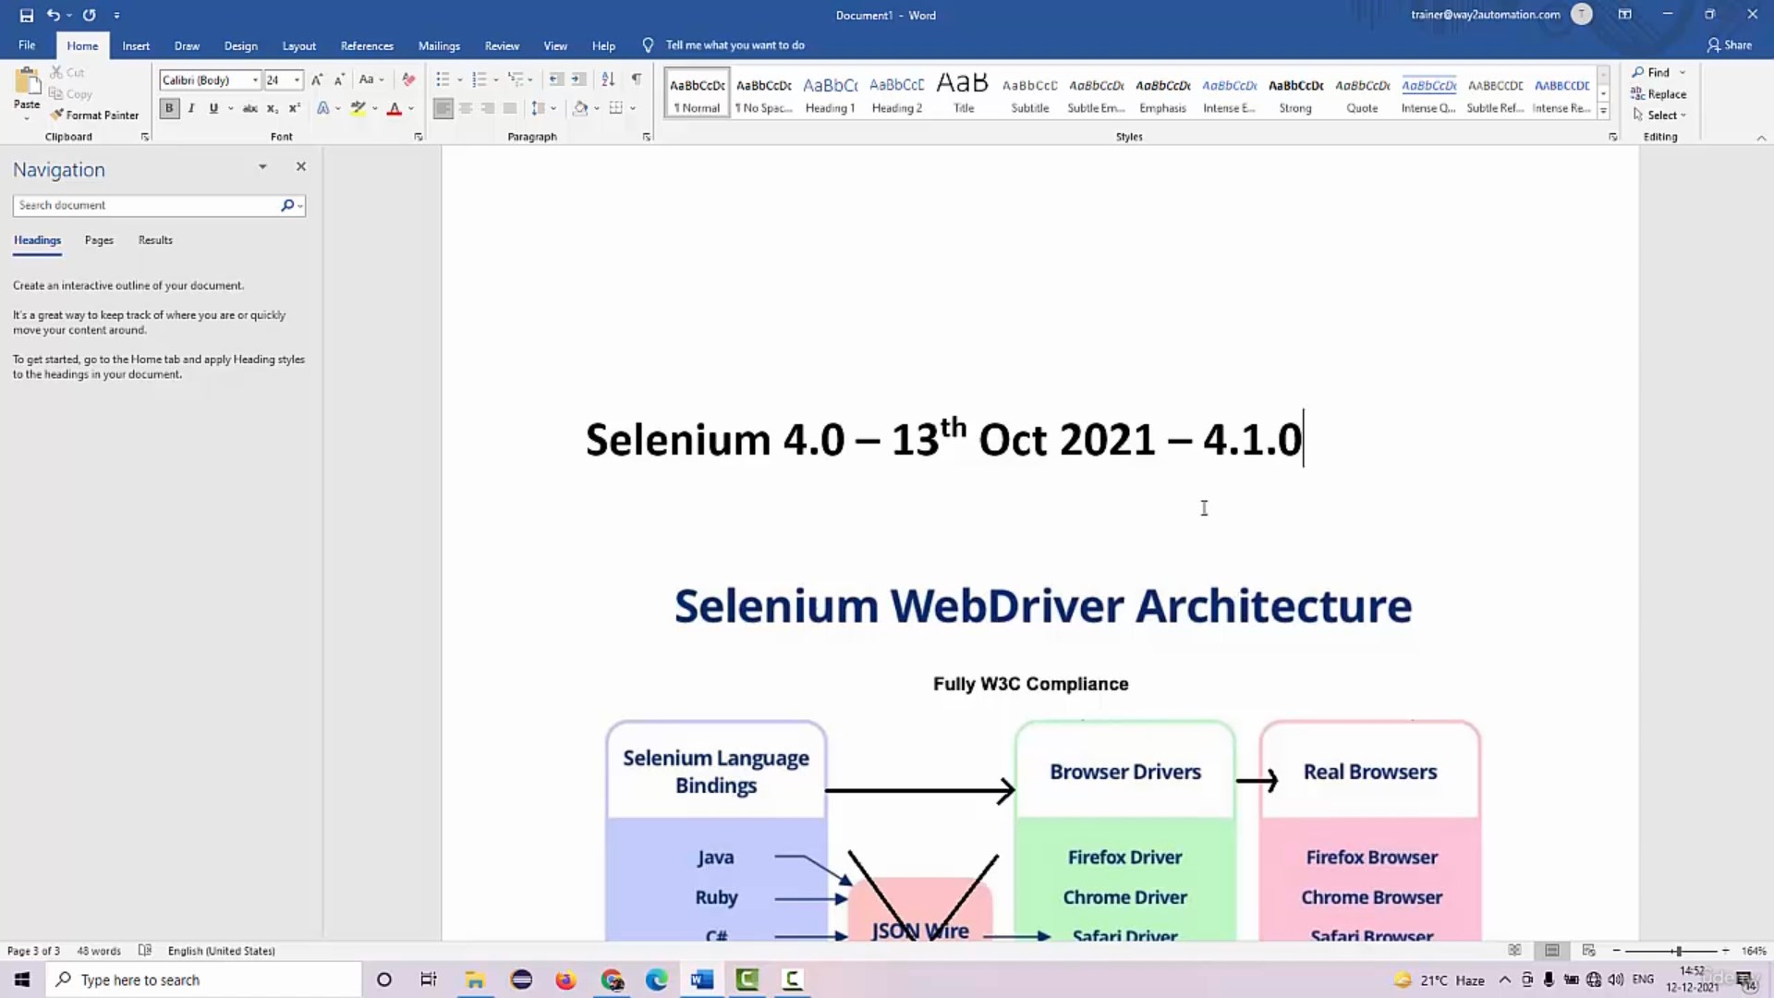Open the Font dialog launcher
Viewport: 1774px width, 998px height.
pyautogui.click(x=418, y=137)
